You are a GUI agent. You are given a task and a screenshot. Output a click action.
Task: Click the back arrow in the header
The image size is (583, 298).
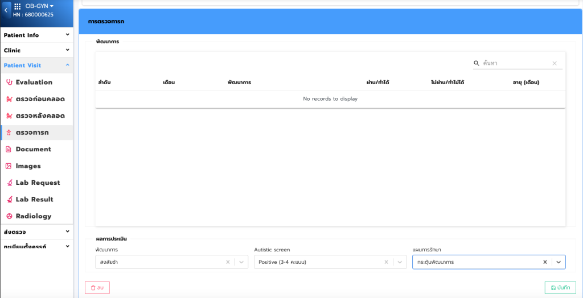(6, 10)
